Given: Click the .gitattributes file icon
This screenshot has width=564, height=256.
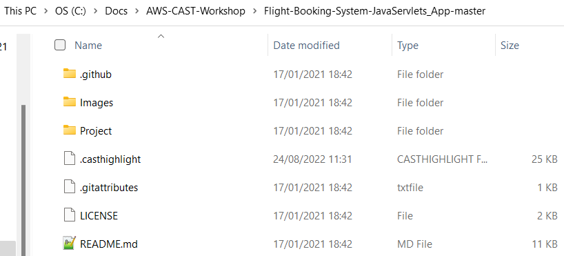Looking at the screenshot, I should click(x=70, y=187).
